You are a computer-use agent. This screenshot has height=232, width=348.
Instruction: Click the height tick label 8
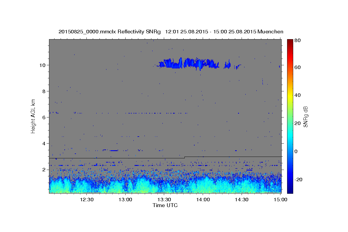point(44,91)
